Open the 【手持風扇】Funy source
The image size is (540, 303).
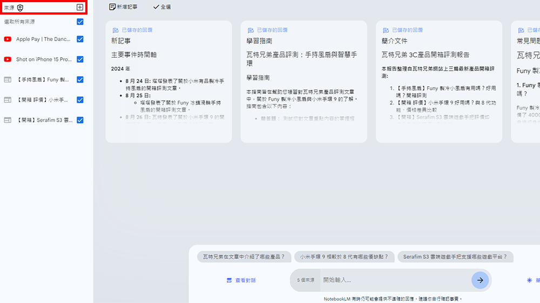[43, 80]
